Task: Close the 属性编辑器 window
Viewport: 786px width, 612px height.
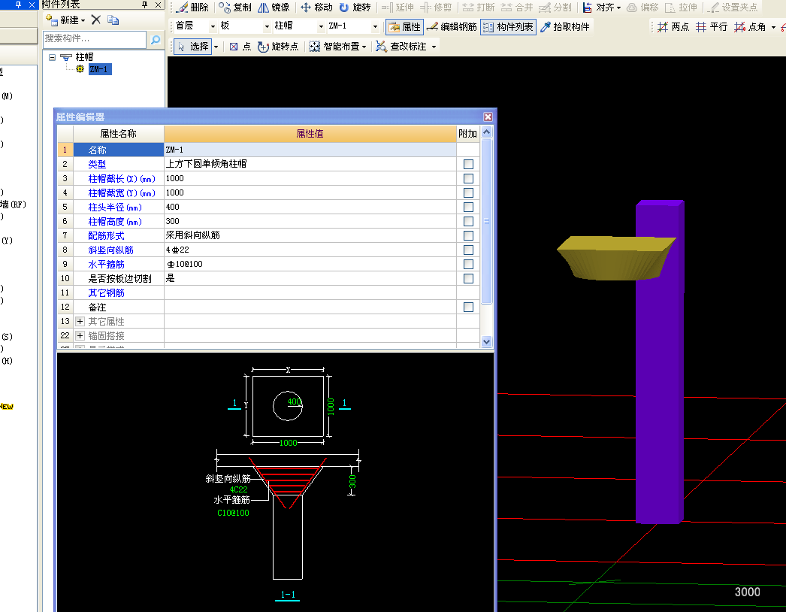Action: (488, 117)
